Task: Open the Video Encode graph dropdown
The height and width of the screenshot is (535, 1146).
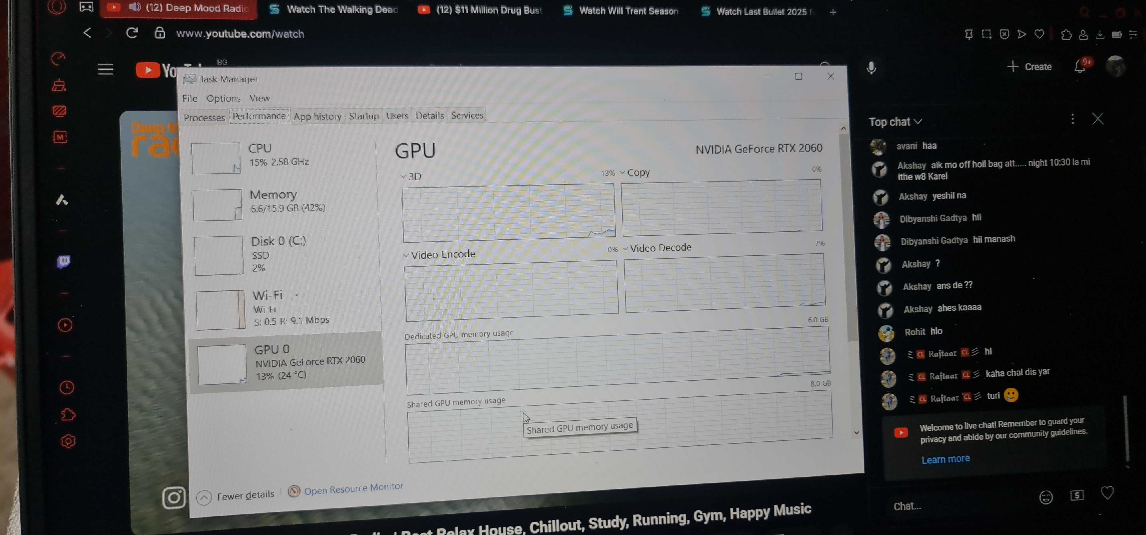Action: pyautogui.click(x=406, y=255)
